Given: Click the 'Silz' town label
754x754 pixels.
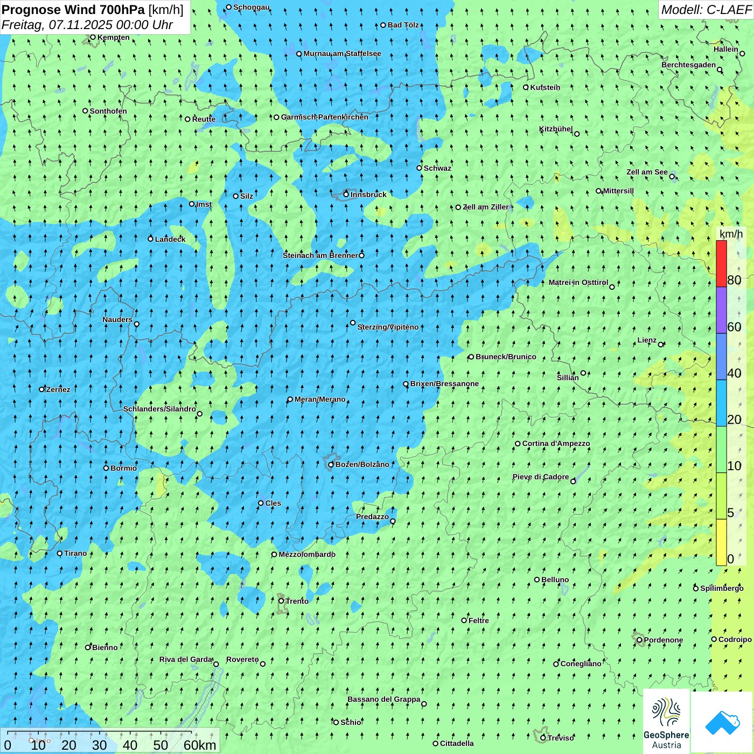Looking at the screenshot, I should tap(247, 196).
